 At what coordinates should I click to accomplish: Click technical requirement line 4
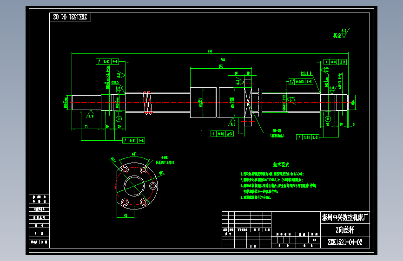point(256,197)
